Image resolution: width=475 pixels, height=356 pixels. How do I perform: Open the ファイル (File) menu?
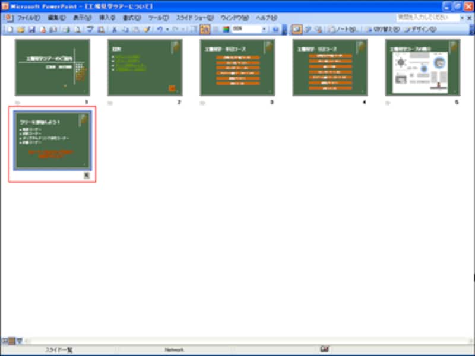click(28, 18)
